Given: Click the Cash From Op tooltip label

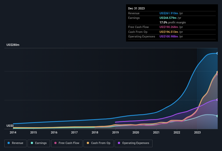Looking at the screenshot, I should point(138,32).
